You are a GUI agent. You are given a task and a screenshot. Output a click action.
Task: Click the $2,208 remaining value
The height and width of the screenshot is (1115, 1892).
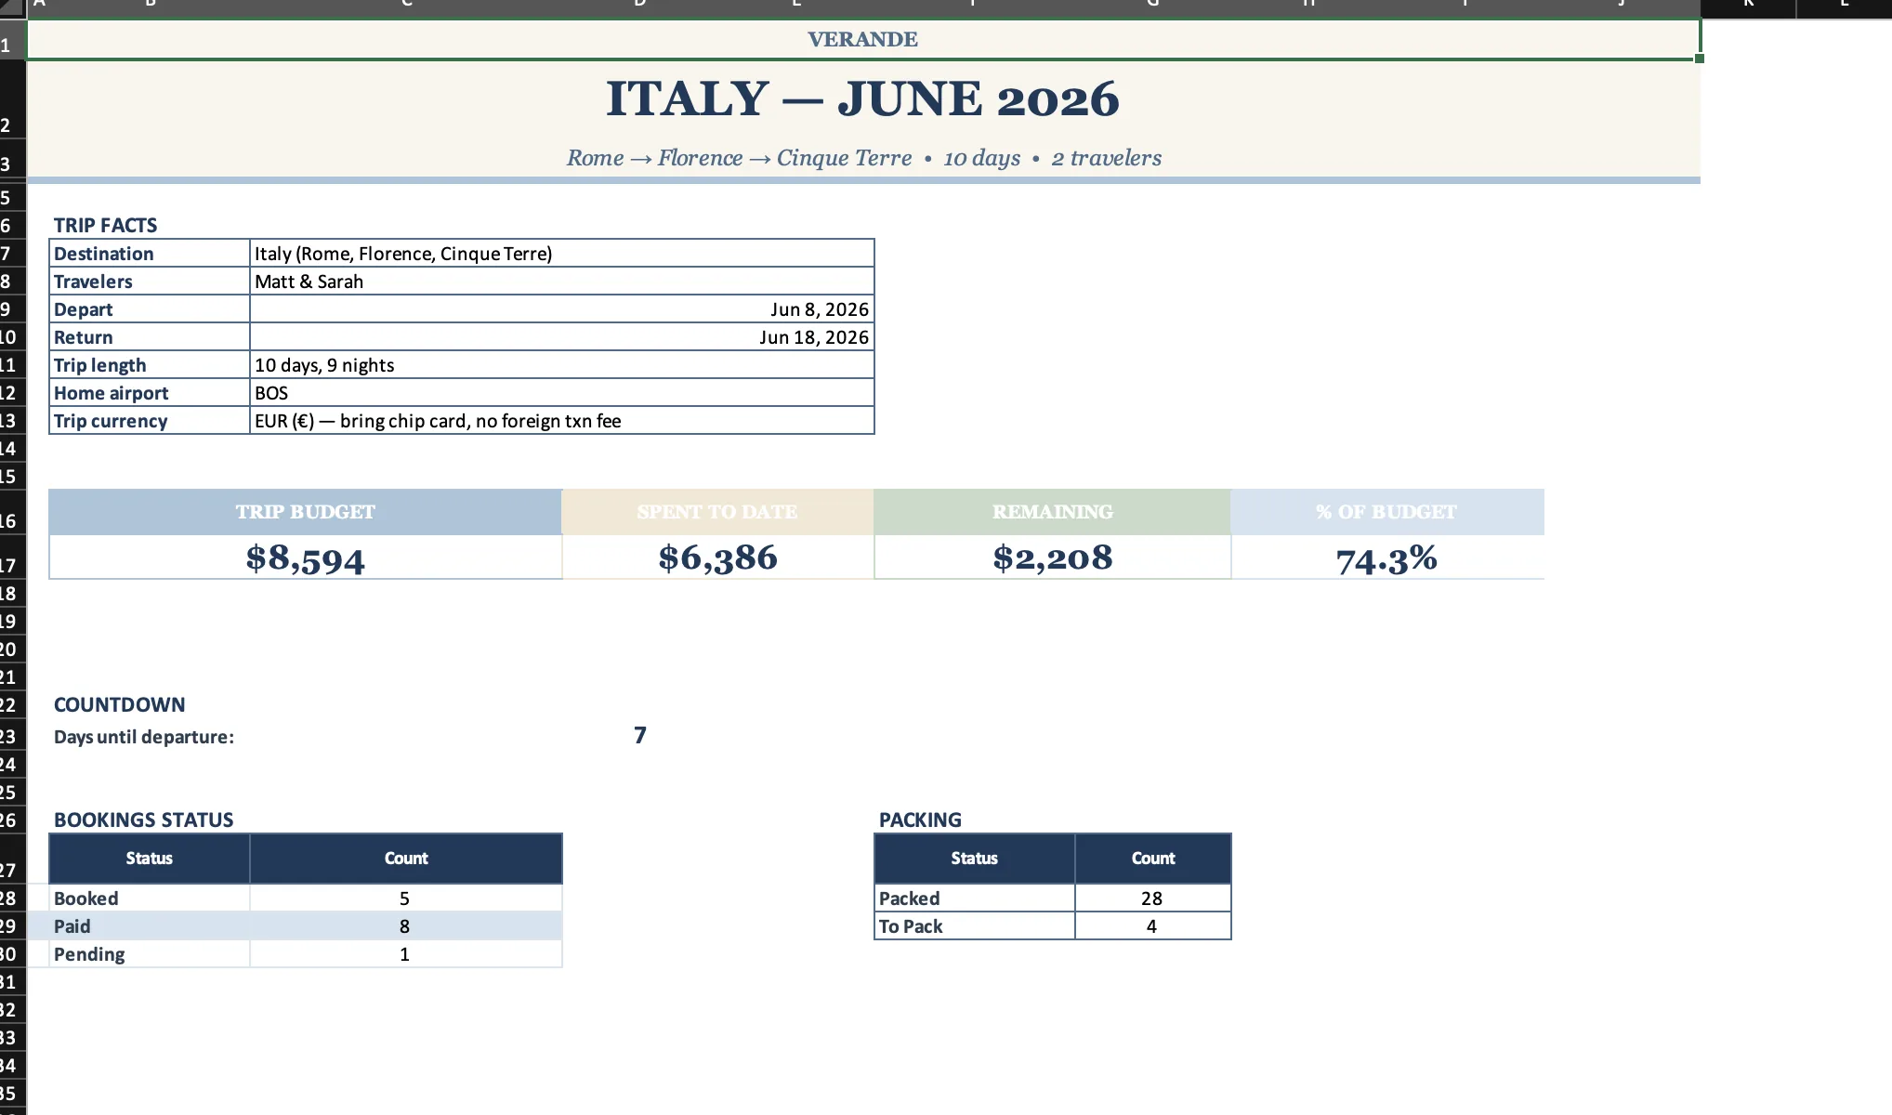(1052, 557)
